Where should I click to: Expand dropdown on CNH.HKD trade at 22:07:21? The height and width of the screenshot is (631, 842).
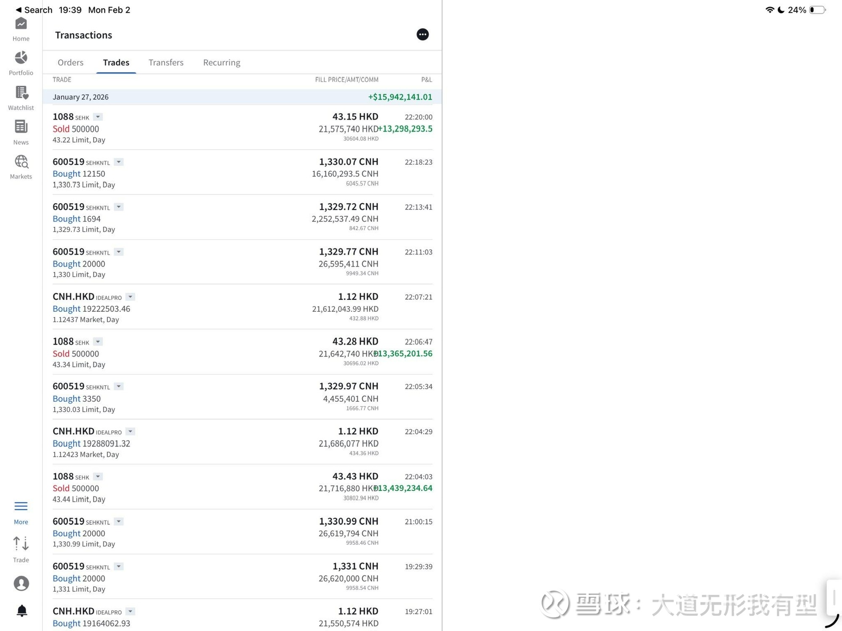pyautogui.click(x=131, y=297)
